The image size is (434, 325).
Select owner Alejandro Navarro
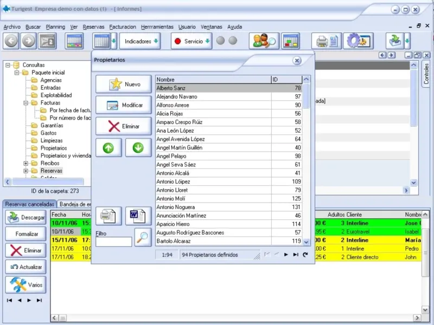pyautogui.click(x=228, y=96)
